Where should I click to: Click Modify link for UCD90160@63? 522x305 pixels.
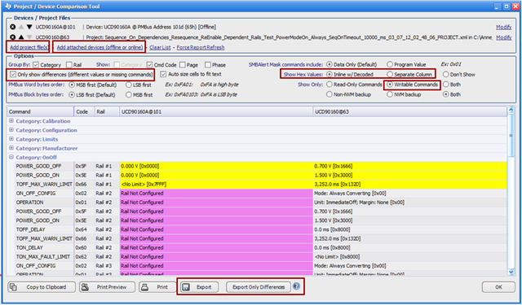(504, 37)
